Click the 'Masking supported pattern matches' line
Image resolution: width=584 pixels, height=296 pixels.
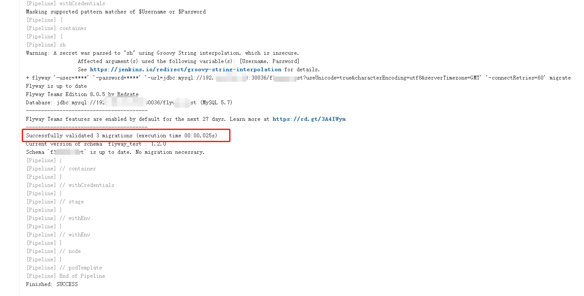tap(116, 12)
